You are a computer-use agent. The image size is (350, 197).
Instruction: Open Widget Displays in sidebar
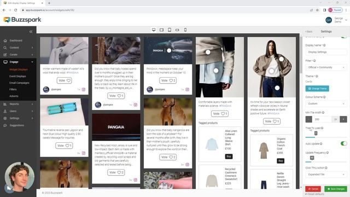click(x=19, y=69)
